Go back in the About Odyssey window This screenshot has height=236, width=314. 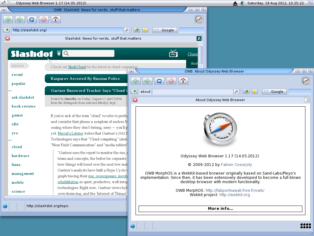pos(136,81)
